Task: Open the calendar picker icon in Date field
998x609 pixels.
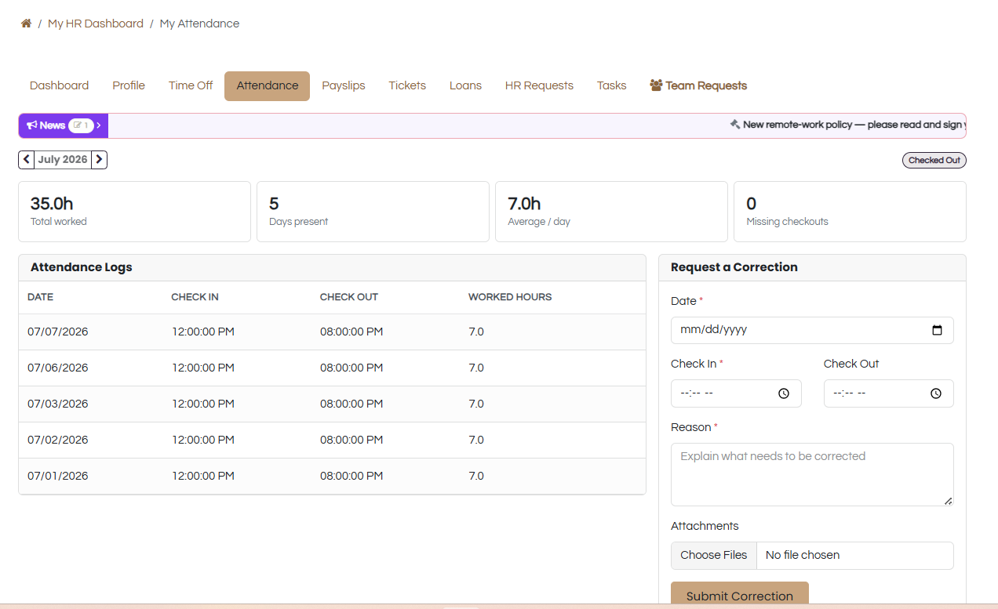Action: (x=937, y=330)
